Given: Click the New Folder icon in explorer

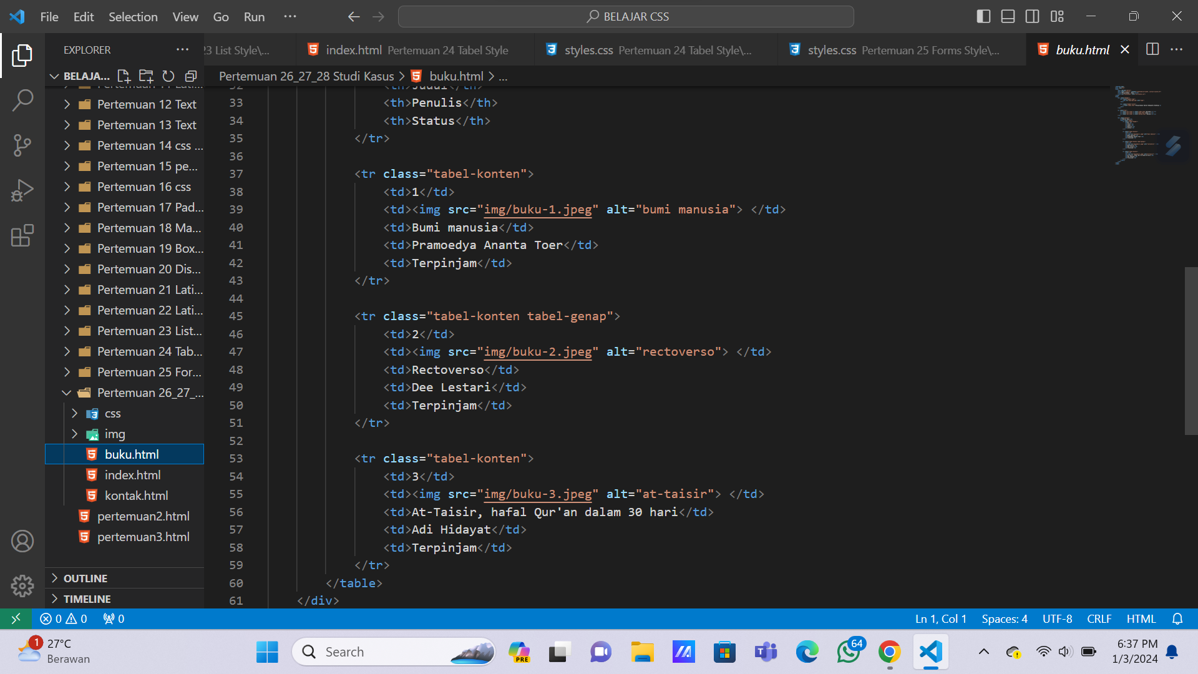Looking at the screenshot, I should pyautogui.click(x=146, y=76).
